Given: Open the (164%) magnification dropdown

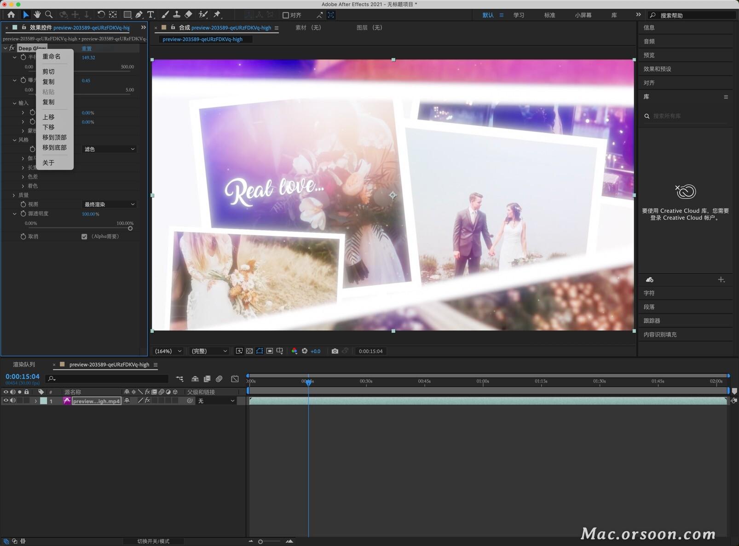Looking at the screenshot, I should tap(168, 351).
